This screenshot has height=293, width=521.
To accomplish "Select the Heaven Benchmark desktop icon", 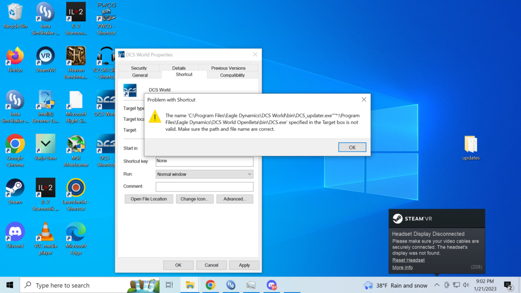I will (76, 63).
